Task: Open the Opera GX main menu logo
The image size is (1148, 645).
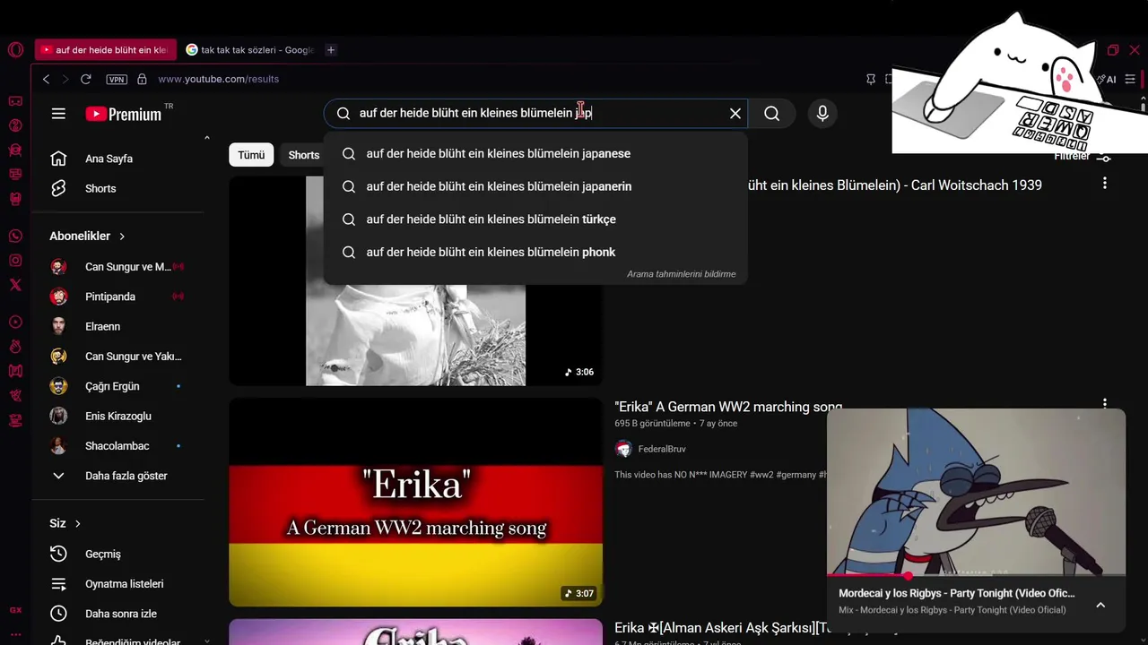Action: tap(15, 50)
